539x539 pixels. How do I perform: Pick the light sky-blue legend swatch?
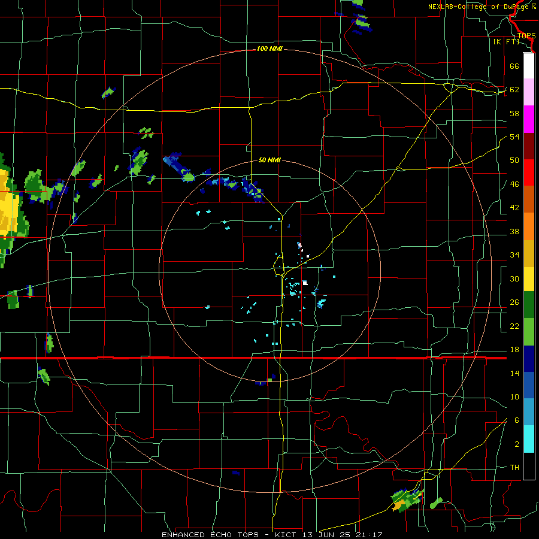coord(529,412)
